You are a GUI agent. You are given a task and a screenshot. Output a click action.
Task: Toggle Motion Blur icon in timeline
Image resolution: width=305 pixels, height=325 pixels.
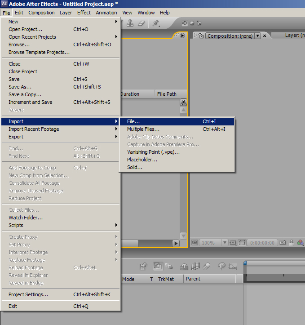pyautogui.click(x=207, y=266)
